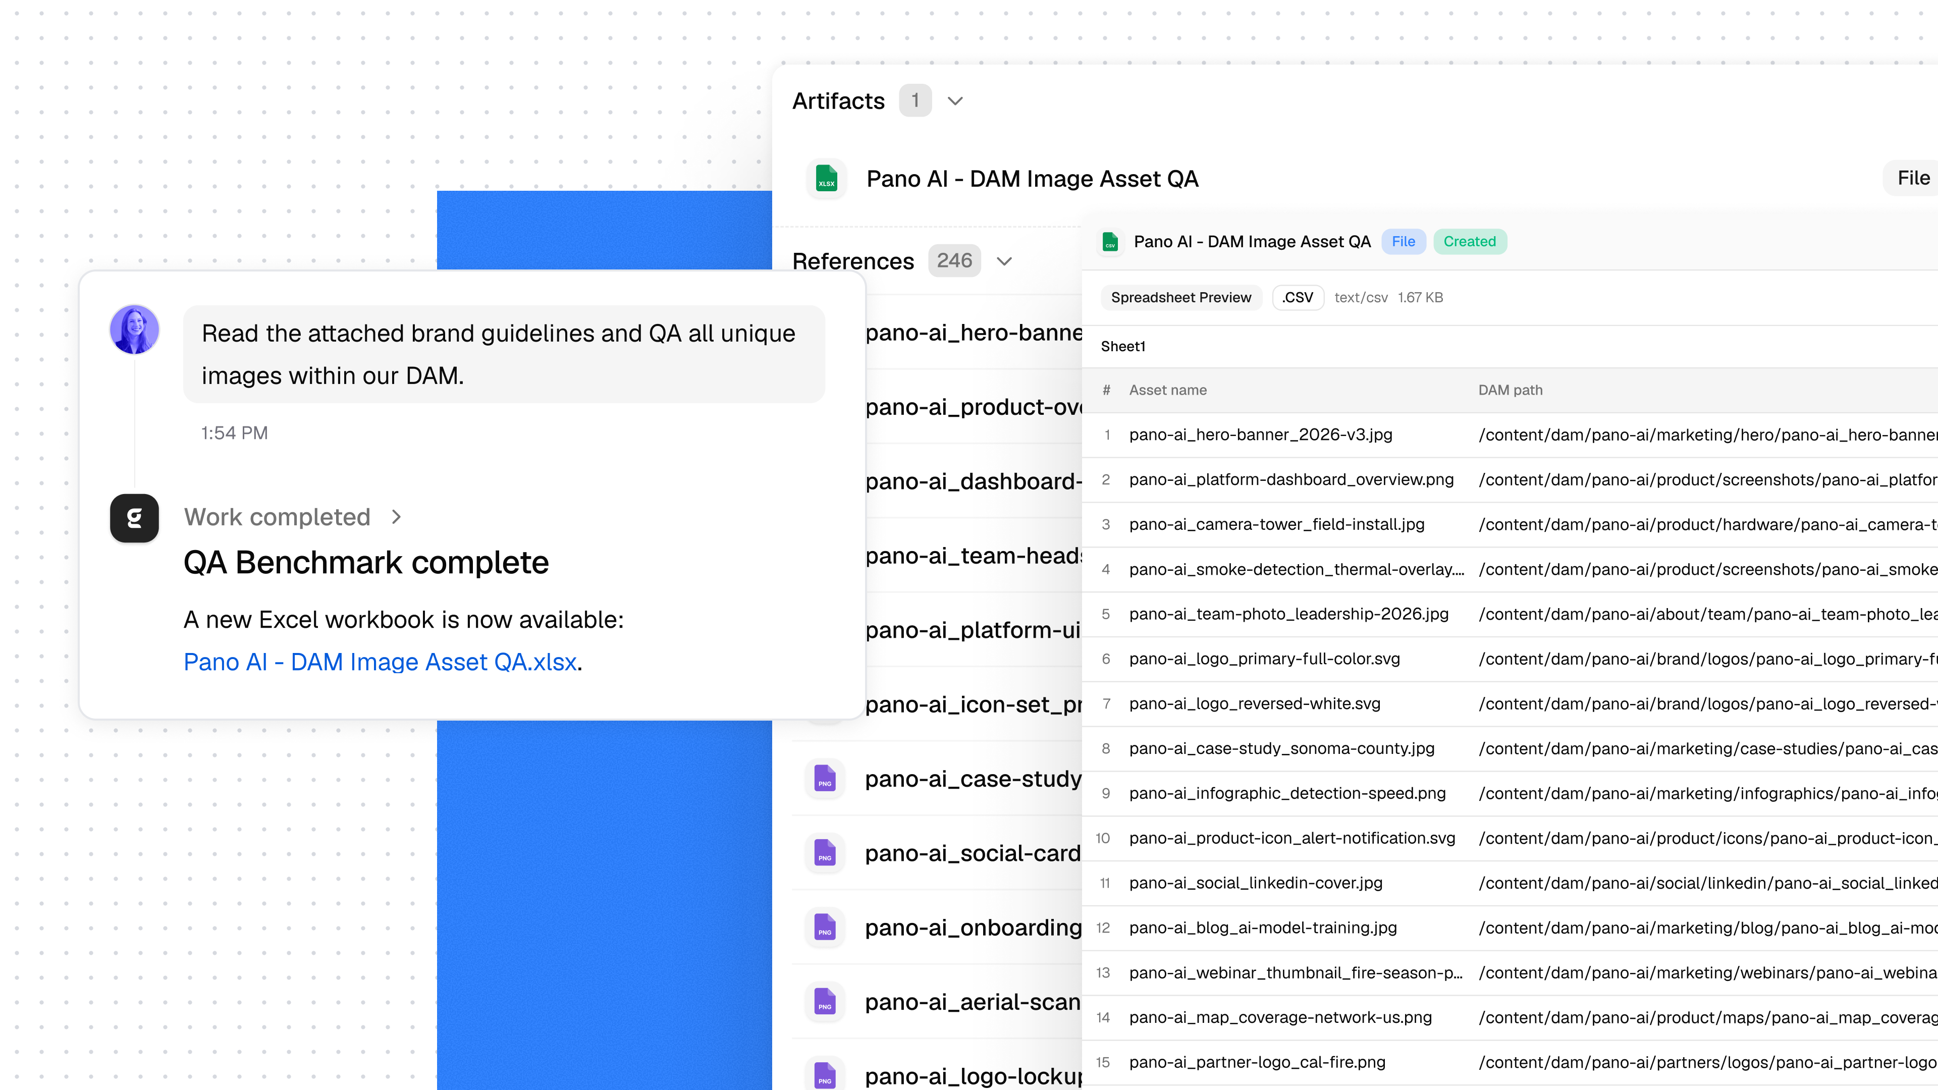Viewport: 1938px width, 1090px height.
Task: Click the Asset name column header
Action: (x=1168, y=390)
